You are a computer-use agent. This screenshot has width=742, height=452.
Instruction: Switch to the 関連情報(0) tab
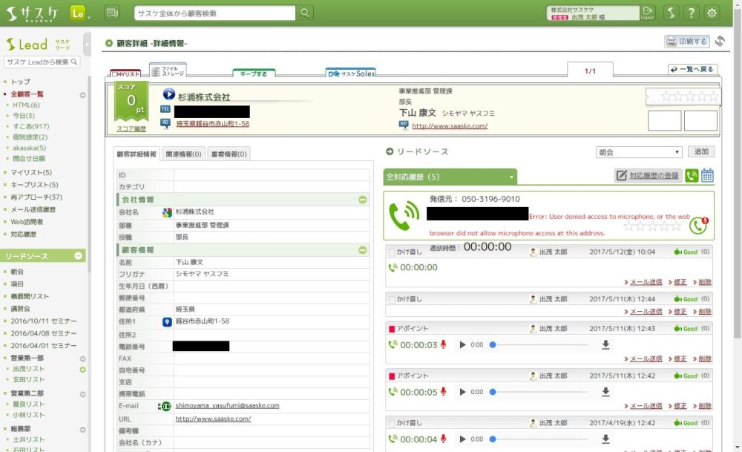183,154
